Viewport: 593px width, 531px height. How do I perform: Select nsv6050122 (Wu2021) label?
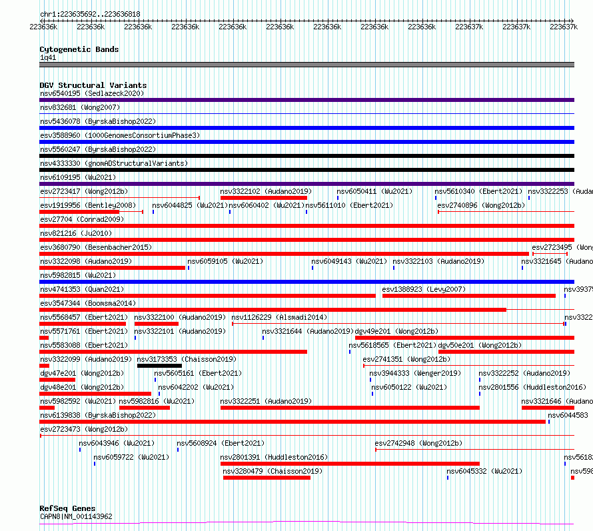409,387
